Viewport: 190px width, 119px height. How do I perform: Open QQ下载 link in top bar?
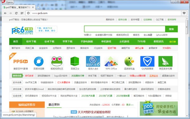[x=160, y=20]
